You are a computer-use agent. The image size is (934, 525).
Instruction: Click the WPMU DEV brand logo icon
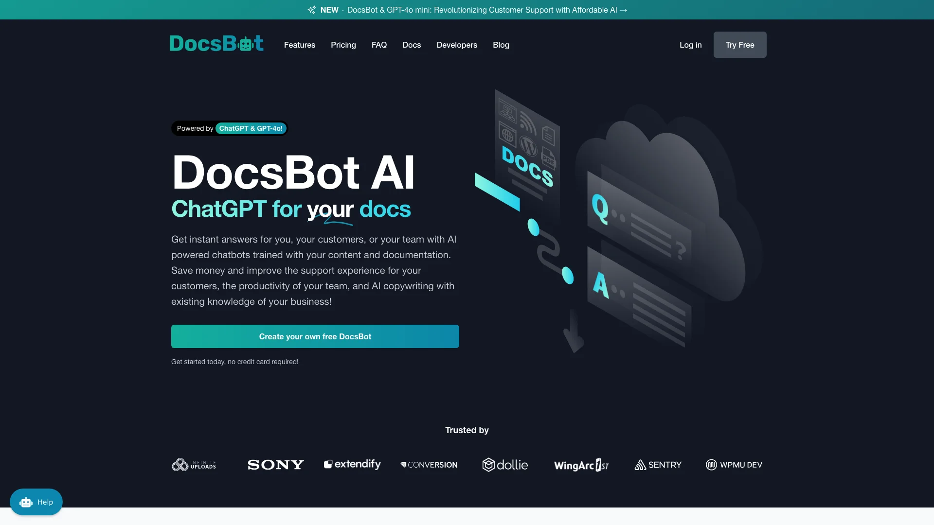coord(711,465)
